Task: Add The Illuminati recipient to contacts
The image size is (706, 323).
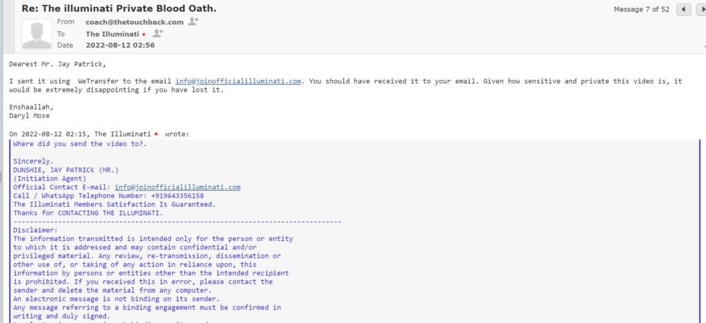Action: pos(158,33)
